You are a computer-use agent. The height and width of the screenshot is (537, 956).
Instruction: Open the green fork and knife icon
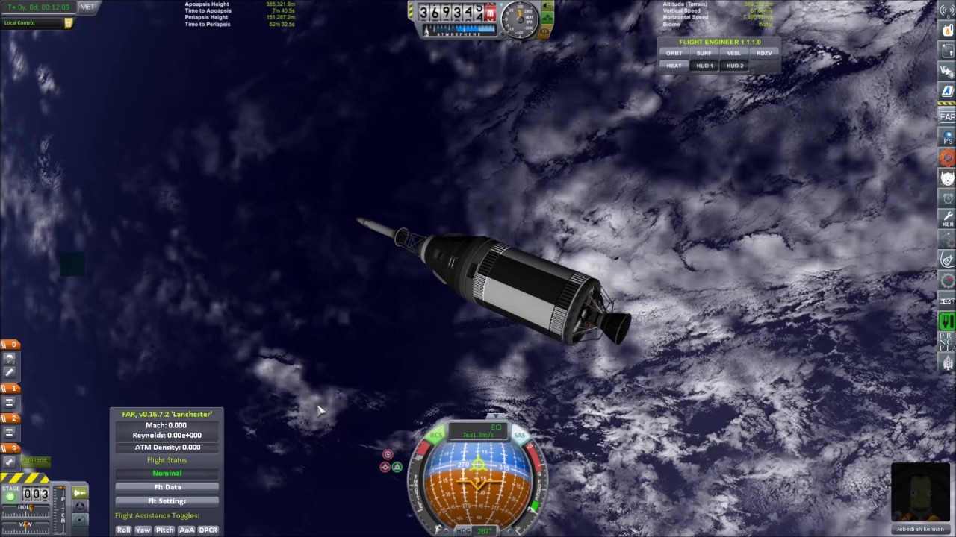tap(947, 321)
